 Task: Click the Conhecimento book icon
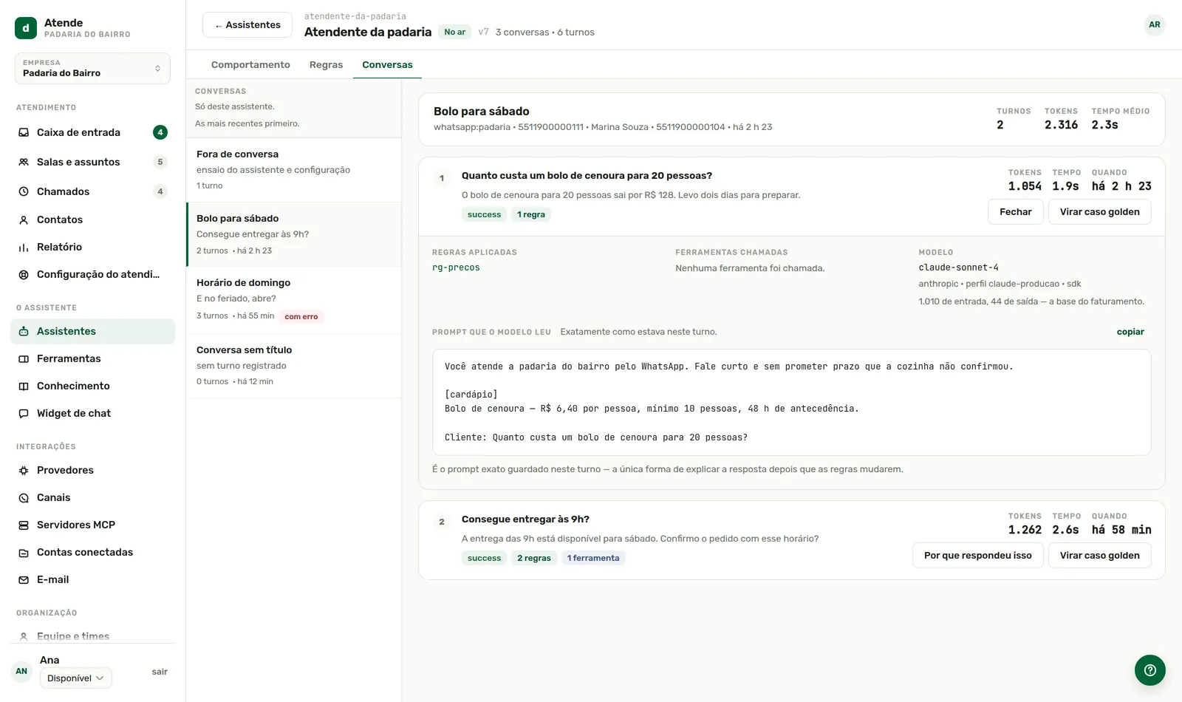coord(24,386)
